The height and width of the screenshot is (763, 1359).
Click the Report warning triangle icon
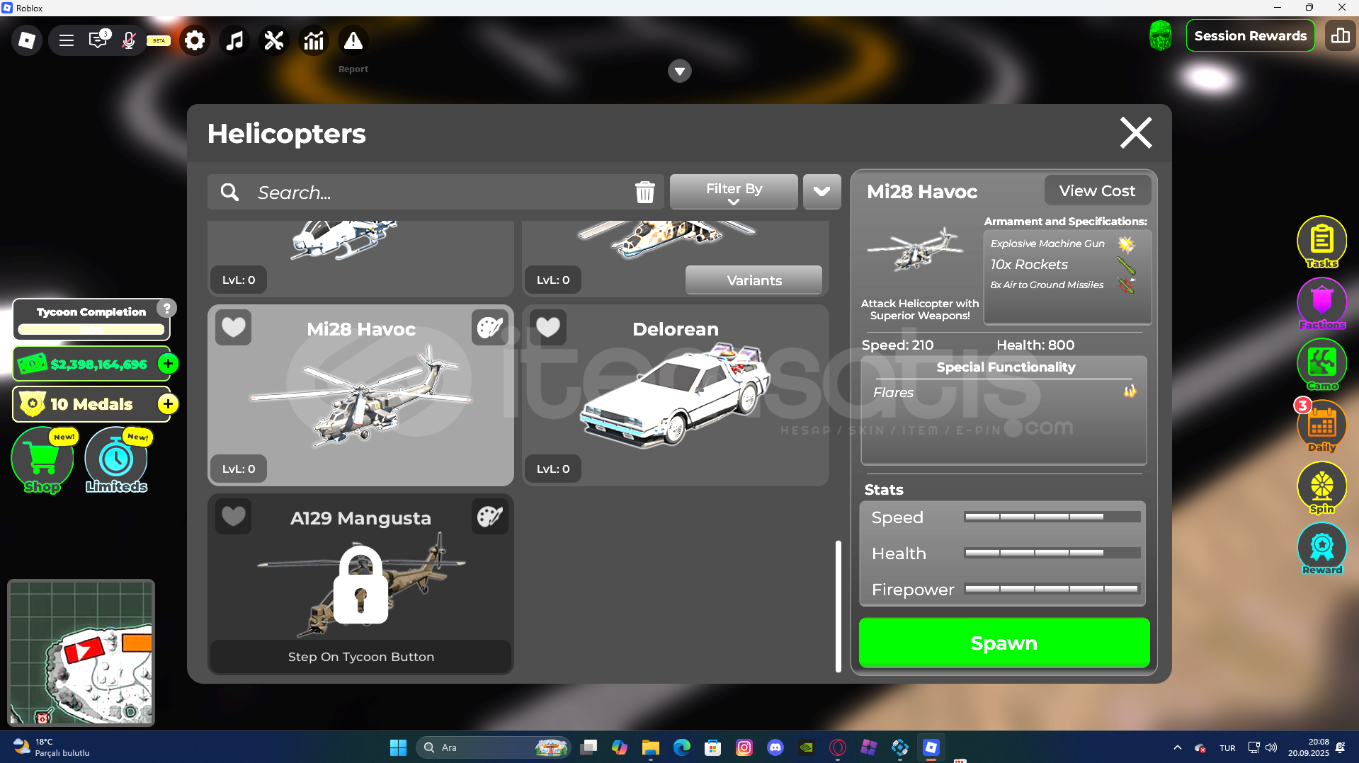353,40
